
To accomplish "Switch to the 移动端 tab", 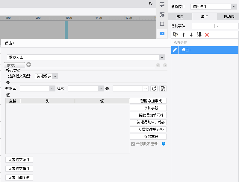I will (x=228, y=16).
